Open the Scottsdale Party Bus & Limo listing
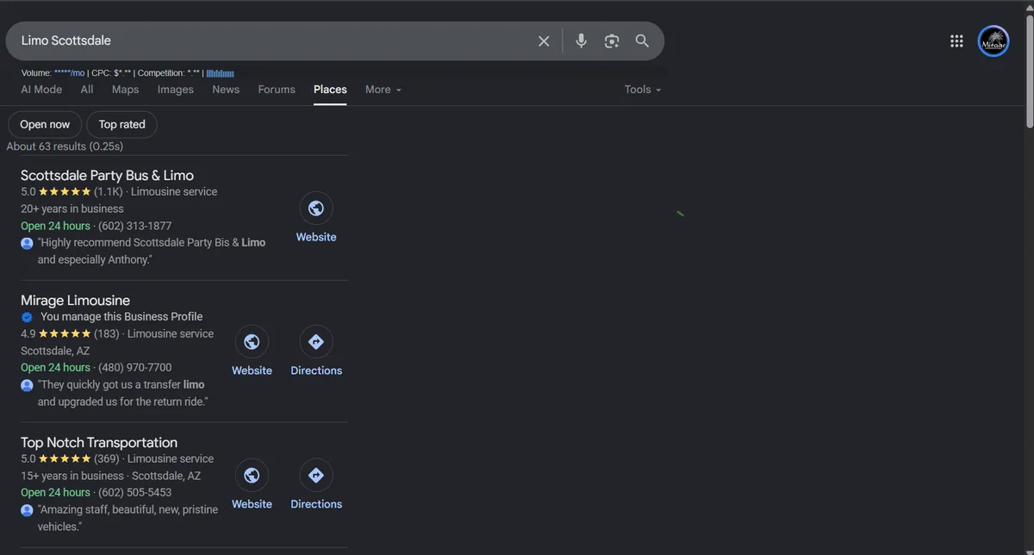1034x555 pixels. click(x=107, y=176)
